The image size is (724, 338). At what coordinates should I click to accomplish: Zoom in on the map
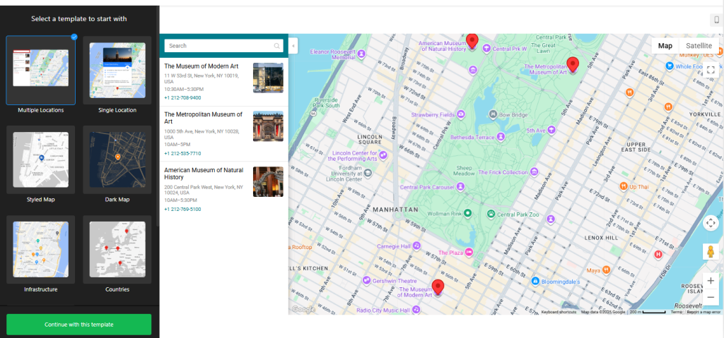(711, 281)
